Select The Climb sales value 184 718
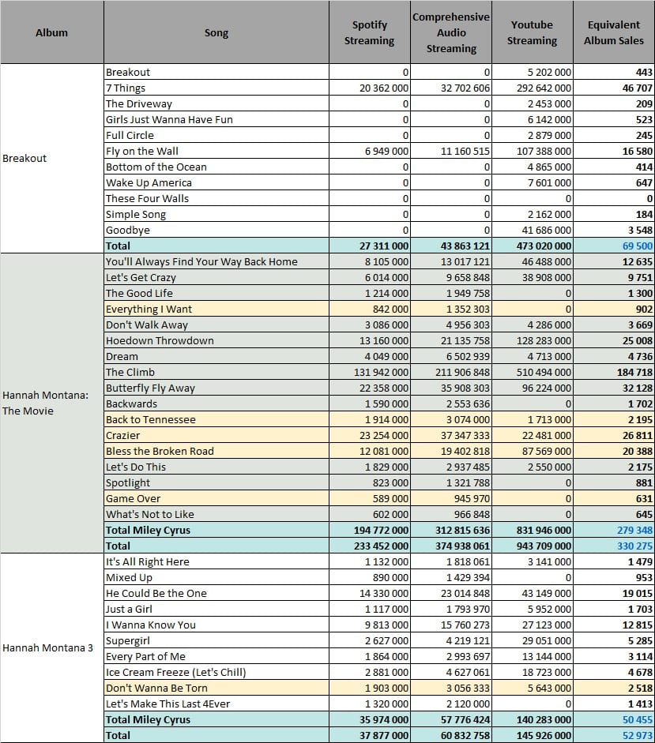This screenshot has height=743, width=655. 614,372
